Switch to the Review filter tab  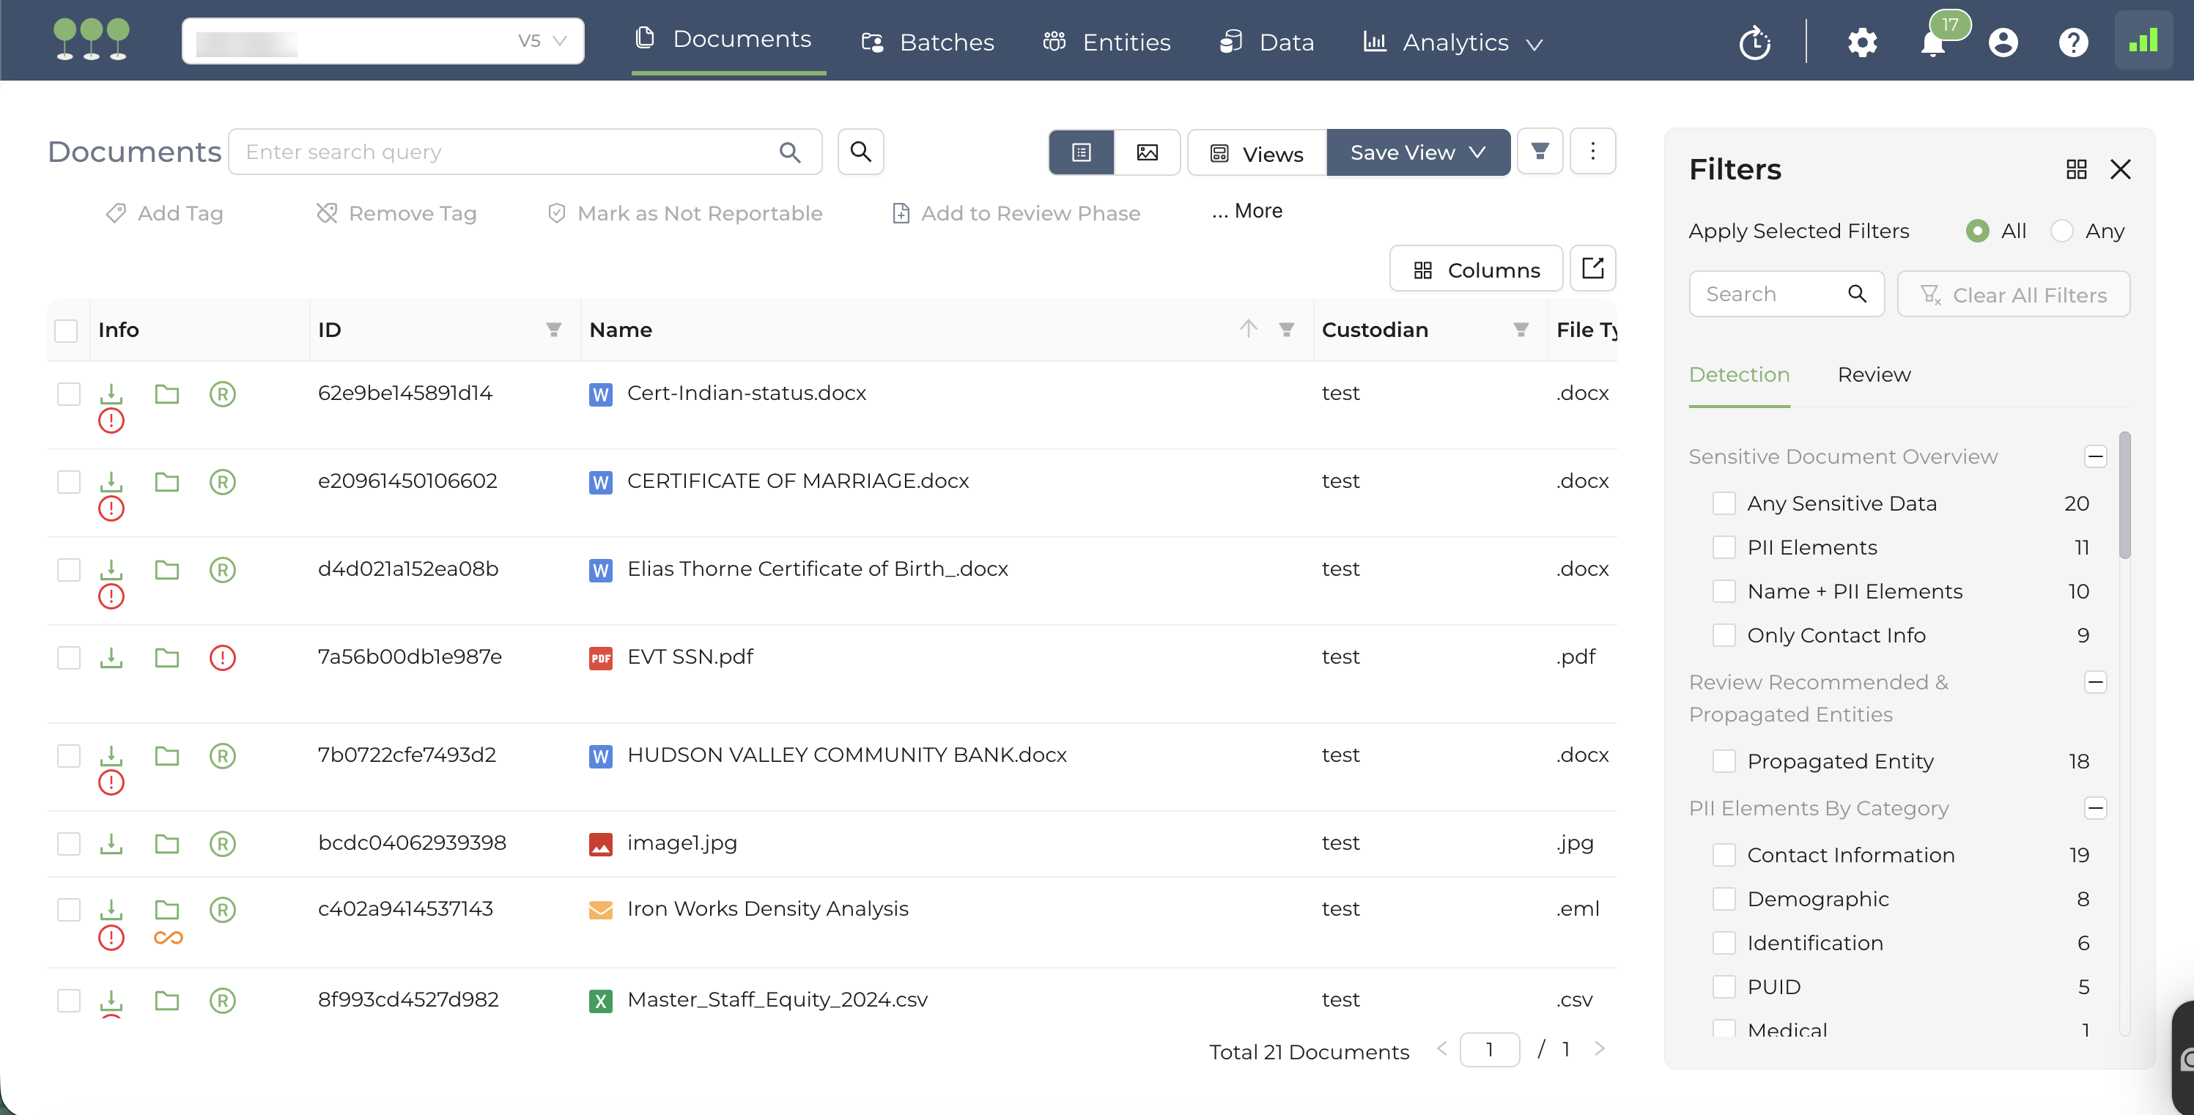pos(1874,374)
